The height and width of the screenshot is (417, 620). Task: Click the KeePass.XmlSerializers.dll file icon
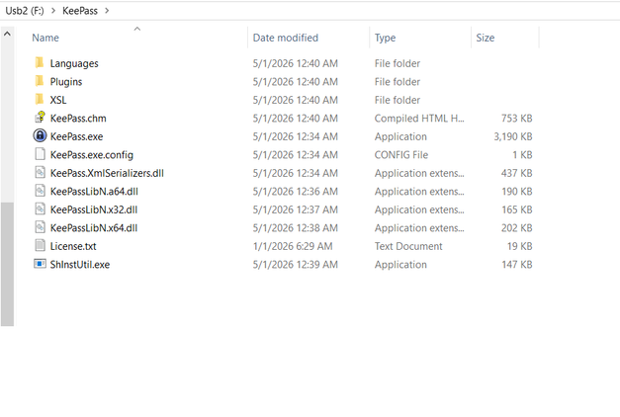click(x=40, y=172)
